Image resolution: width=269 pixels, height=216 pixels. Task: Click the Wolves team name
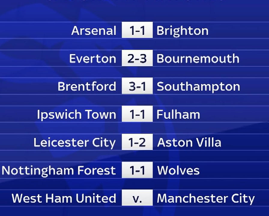(178, 170)
